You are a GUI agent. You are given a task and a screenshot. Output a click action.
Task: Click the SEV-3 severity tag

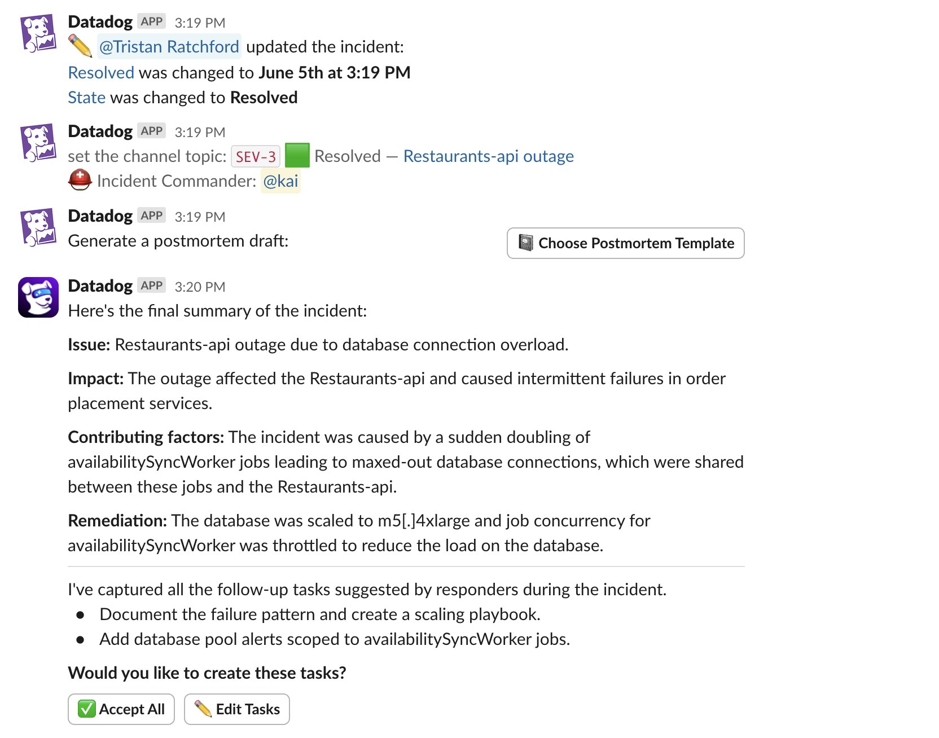(x=256, y=156)
